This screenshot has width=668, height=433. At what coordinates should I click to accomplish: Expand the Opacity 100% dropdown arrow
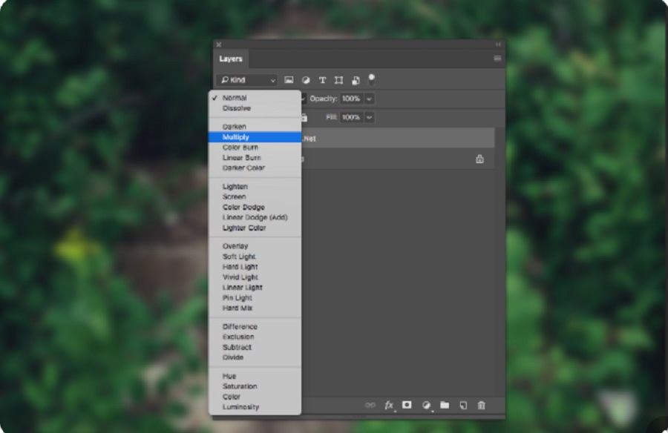point(369,99)
